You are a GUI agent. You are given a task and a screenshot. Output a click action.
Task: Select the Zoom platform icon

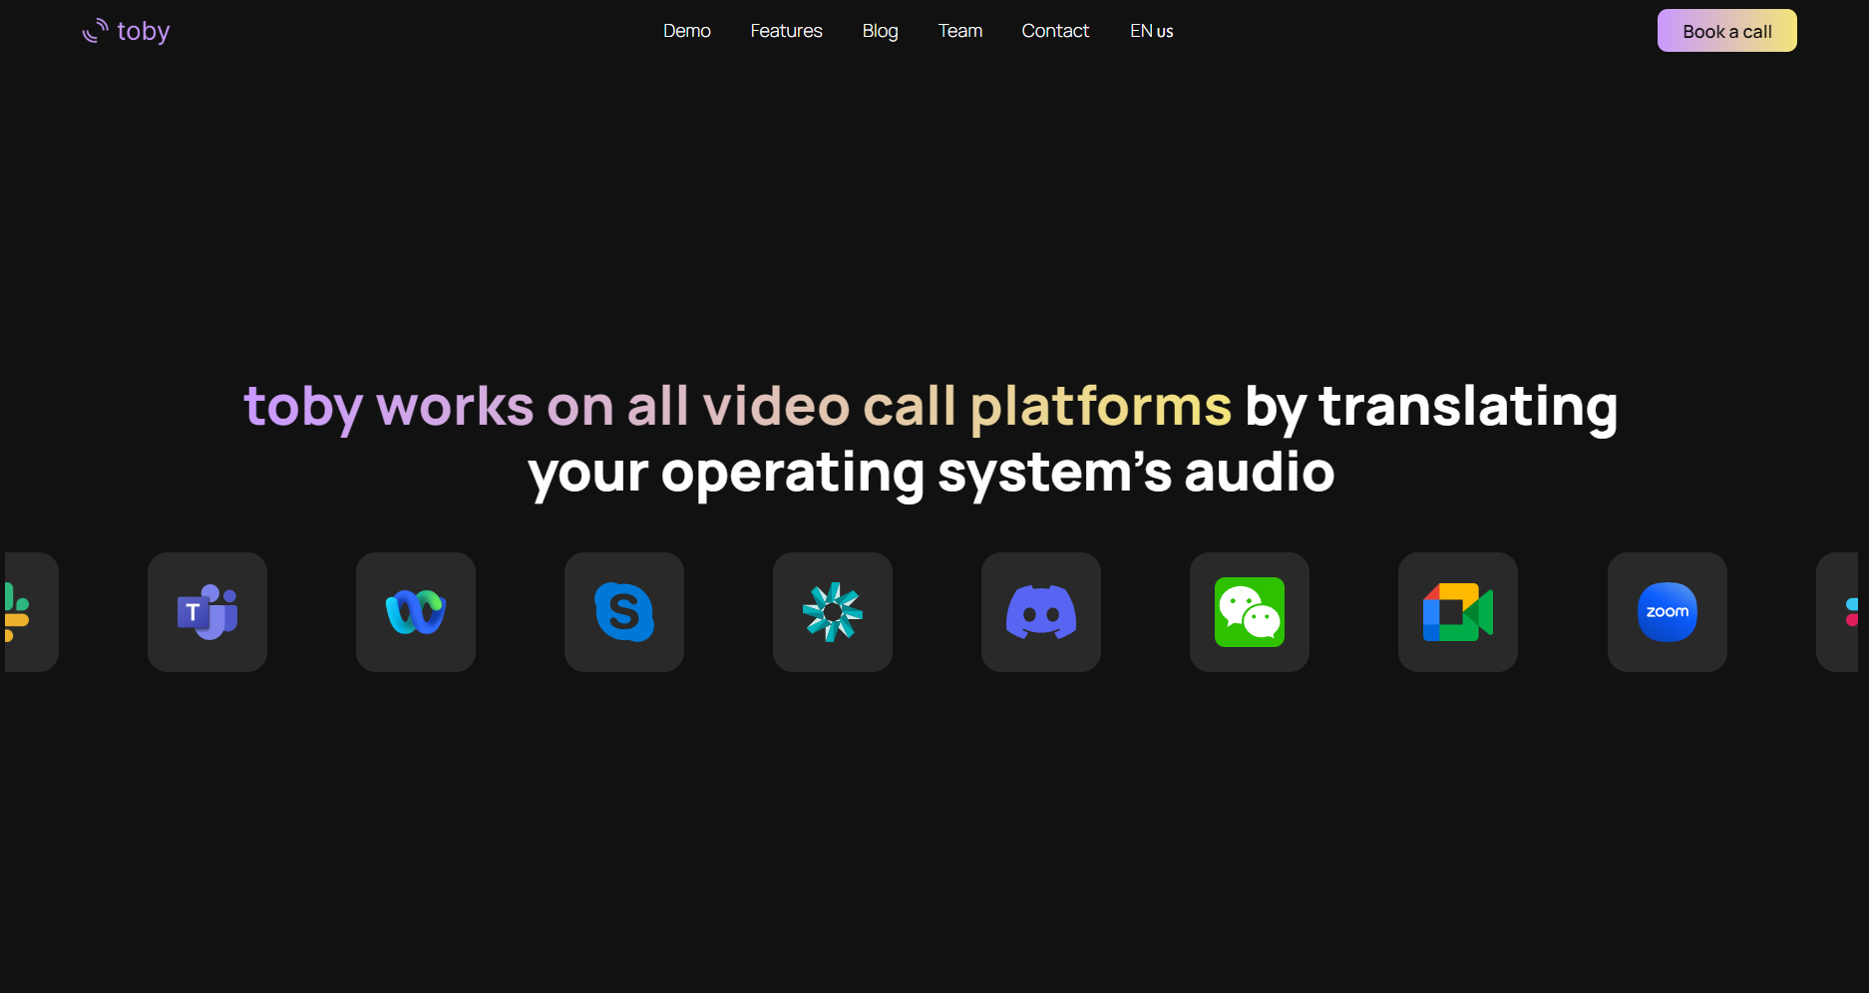pos(1668,612)
